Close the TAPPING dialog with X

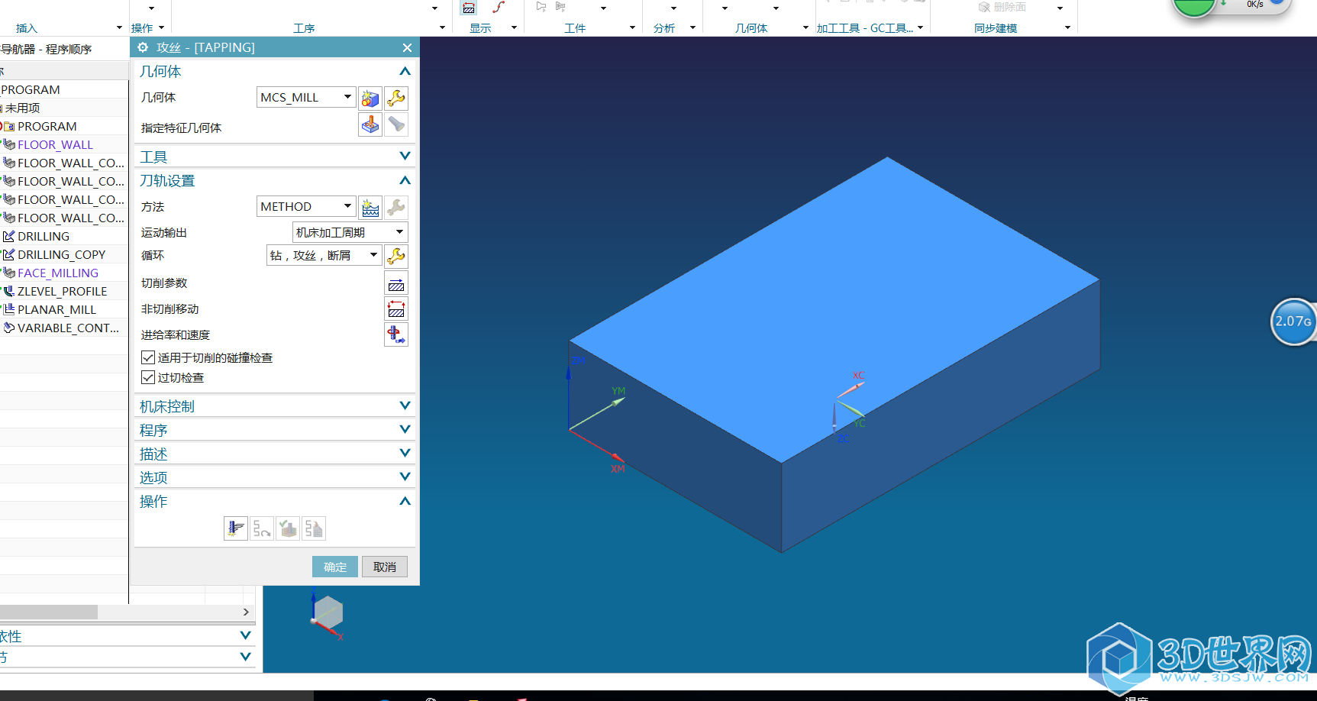click(x=407, y=47)
